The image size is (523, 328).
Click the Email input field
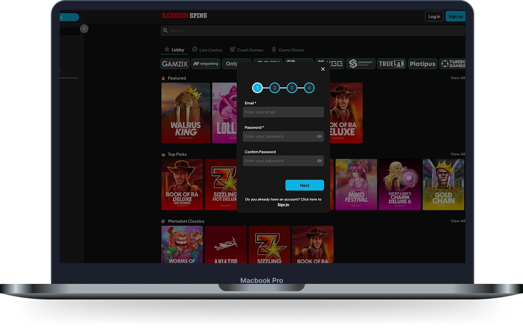283,112
